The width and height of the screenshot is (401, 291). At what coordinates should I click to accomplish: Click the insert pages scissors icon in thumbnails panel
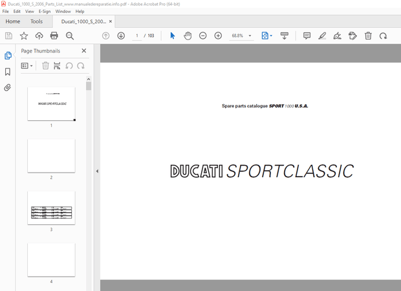[x=57, y=66]
